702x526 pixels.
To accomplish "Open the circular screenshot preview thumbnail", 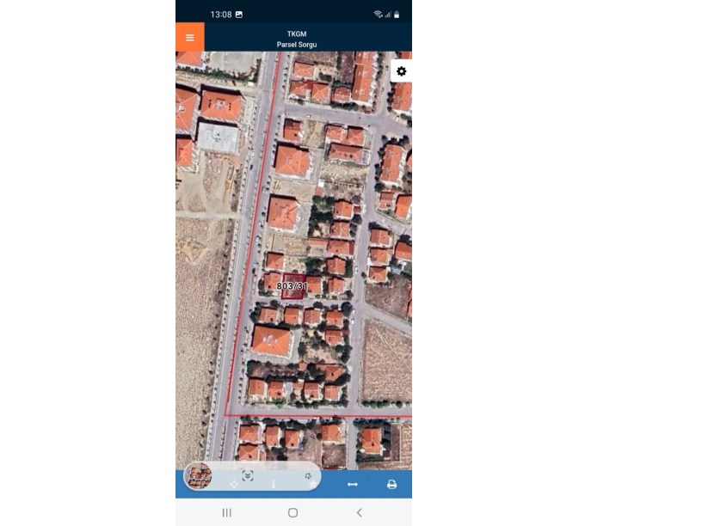I will (x=199, y=476).
